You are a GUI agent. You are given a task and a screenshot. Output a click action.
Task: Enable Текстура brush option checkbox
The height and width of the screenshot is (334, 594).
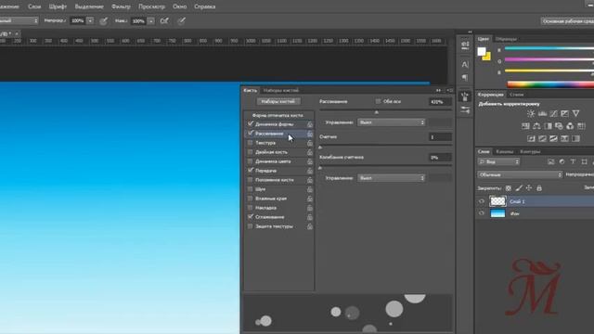250,143
